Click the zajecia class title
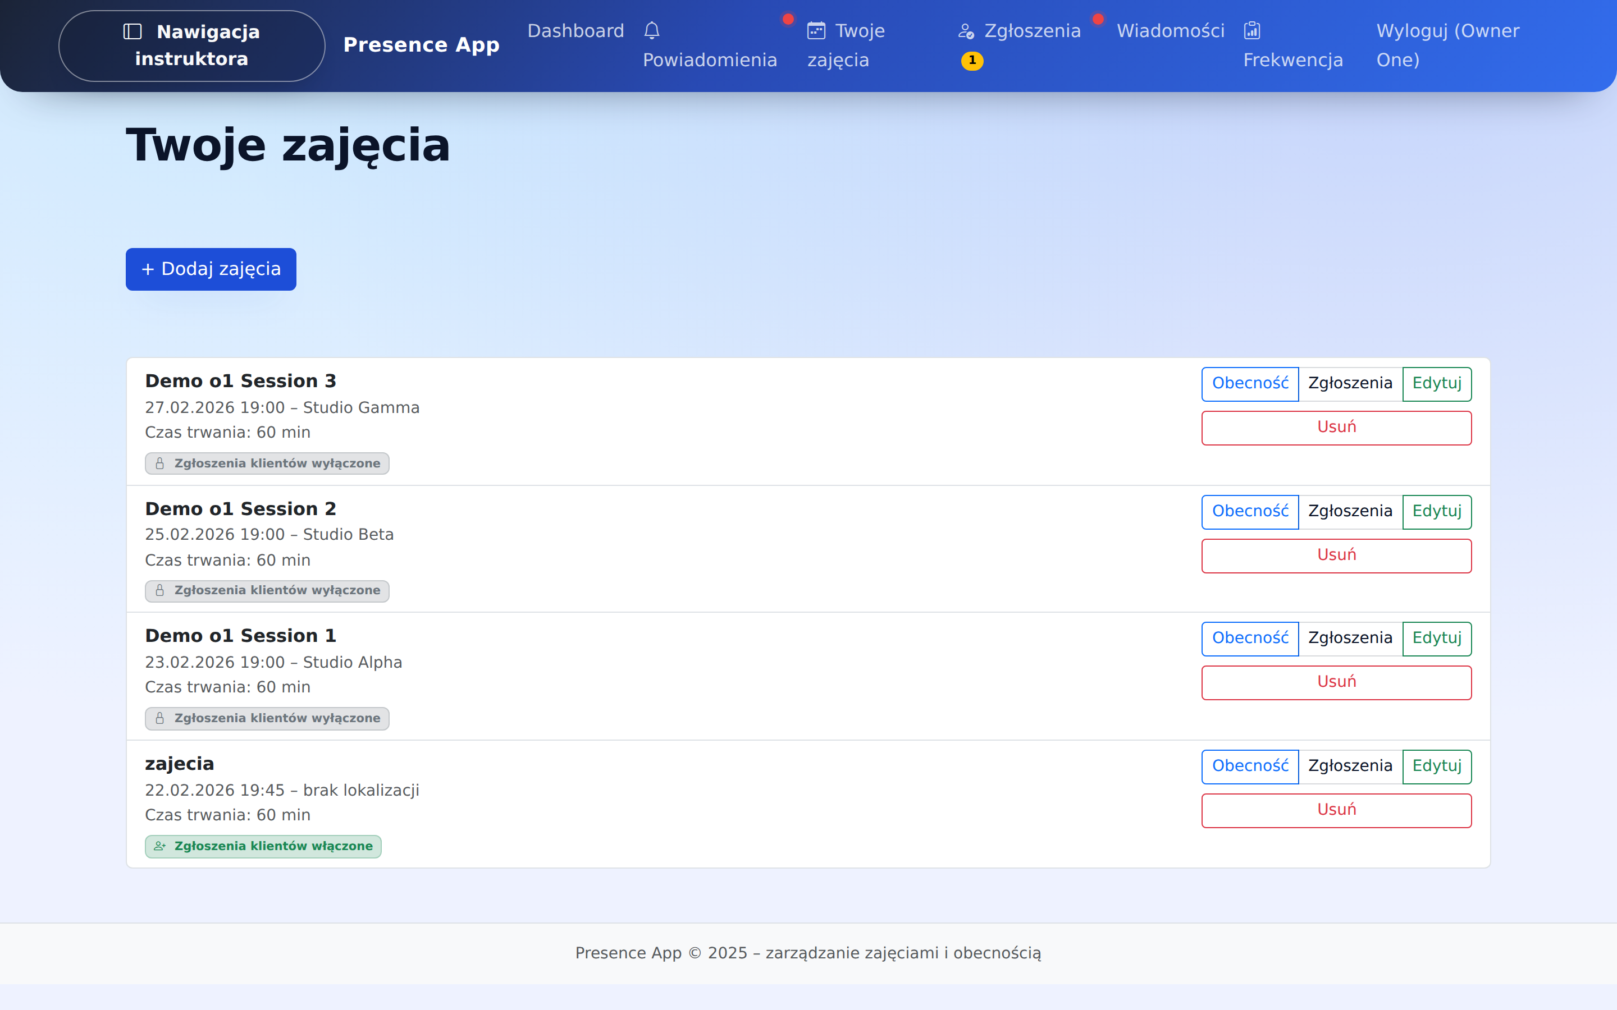Viewport: 1617px width, 1010px height. [180, 765]
